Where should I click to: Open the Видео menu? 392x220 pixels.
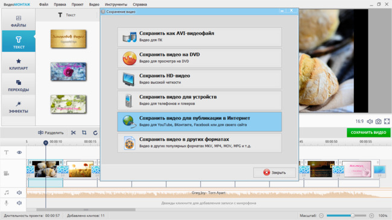tap(94, 4)
